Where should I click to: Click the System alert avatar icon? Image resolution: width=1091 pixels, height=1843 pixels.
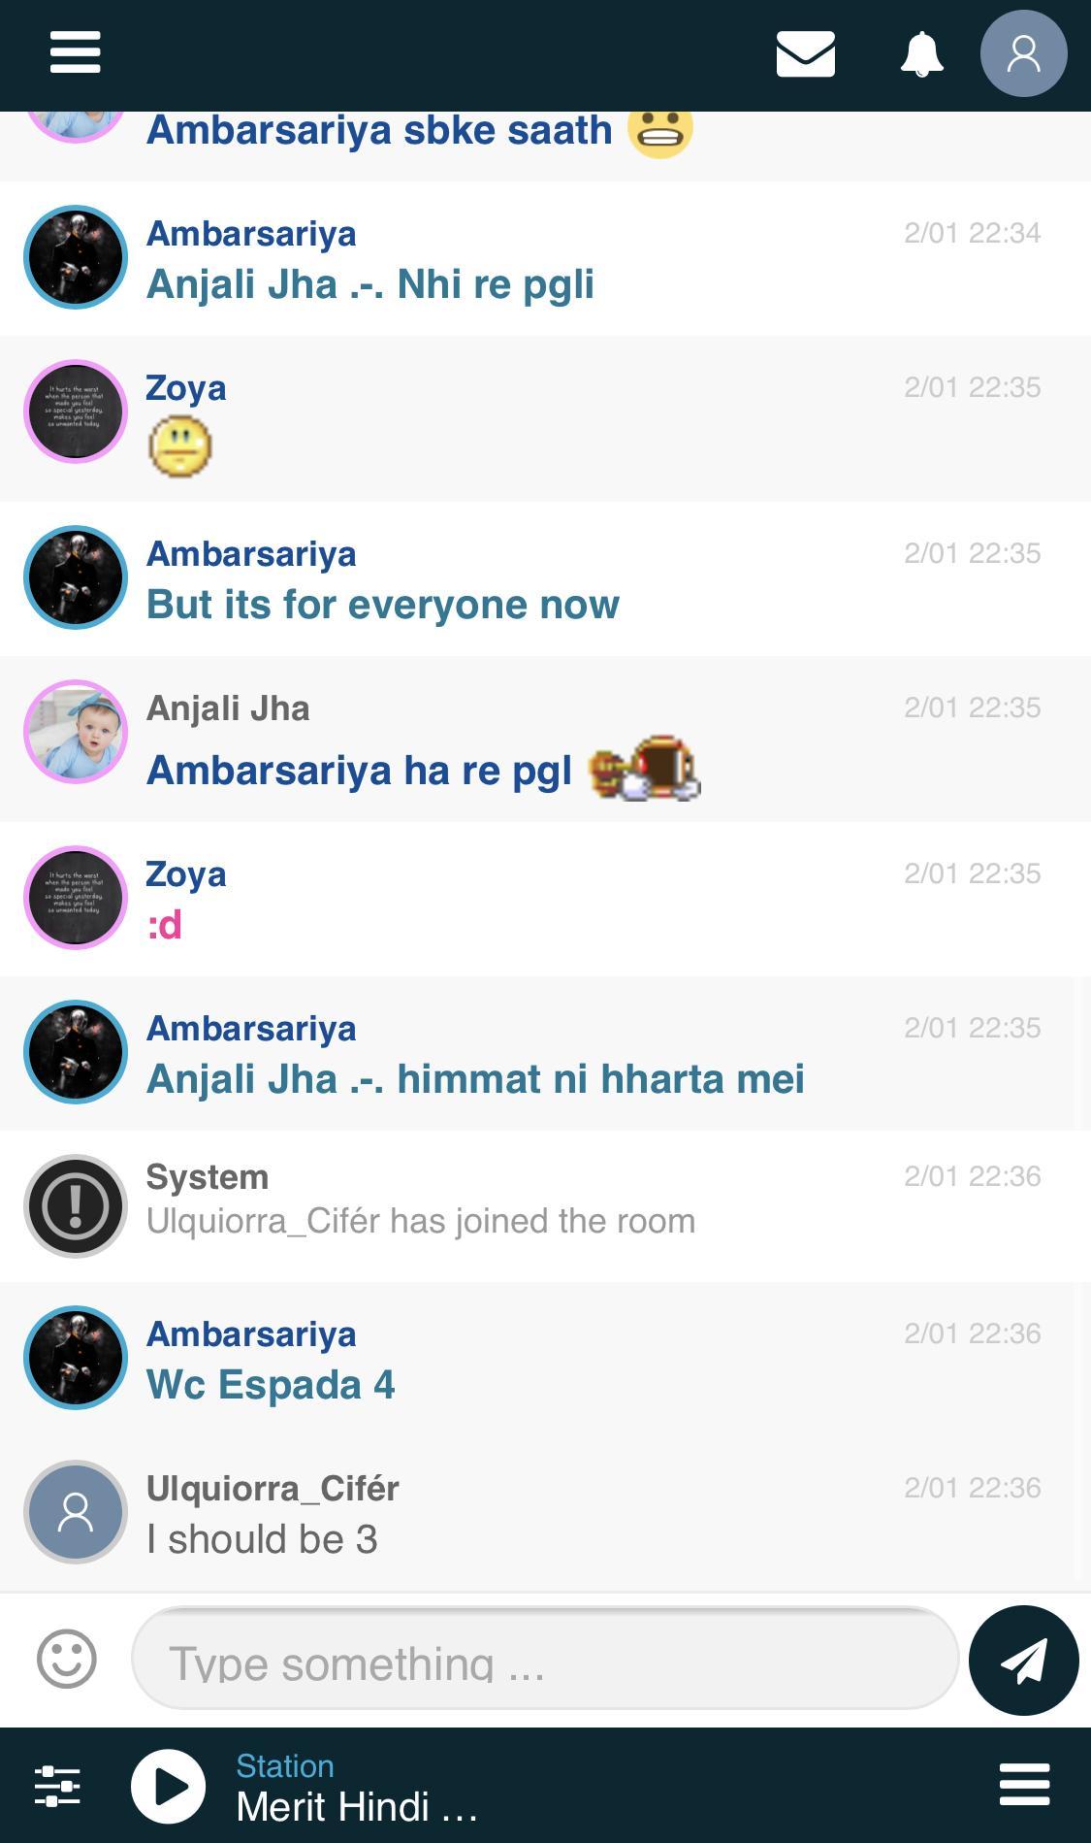(x=76, y=1206)
